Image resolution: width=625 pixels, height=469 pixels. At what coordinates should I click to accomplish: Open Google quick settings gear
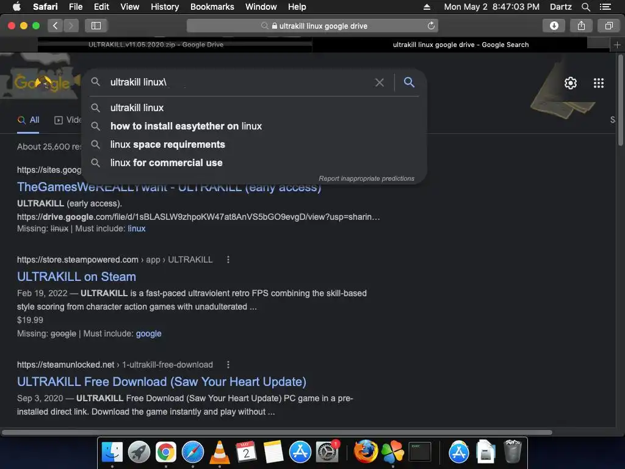click(571, 83)
